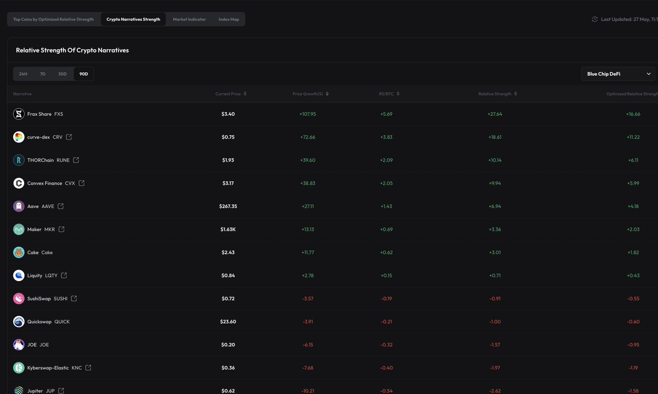Click the Quickswap QUICK name
This screenshot has height=394, width=658.
pyautogui.click(x=48, y=322)
